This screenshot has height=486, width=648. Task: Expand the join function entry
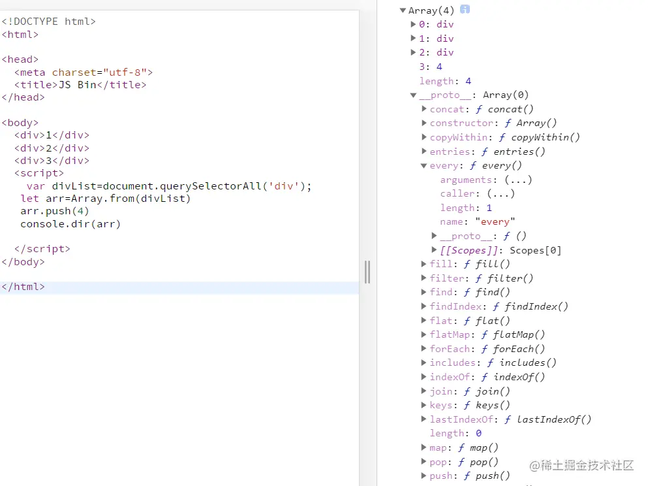point(424,391)
